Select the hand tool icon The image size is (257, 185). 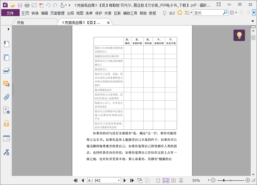tap(62, 5)
